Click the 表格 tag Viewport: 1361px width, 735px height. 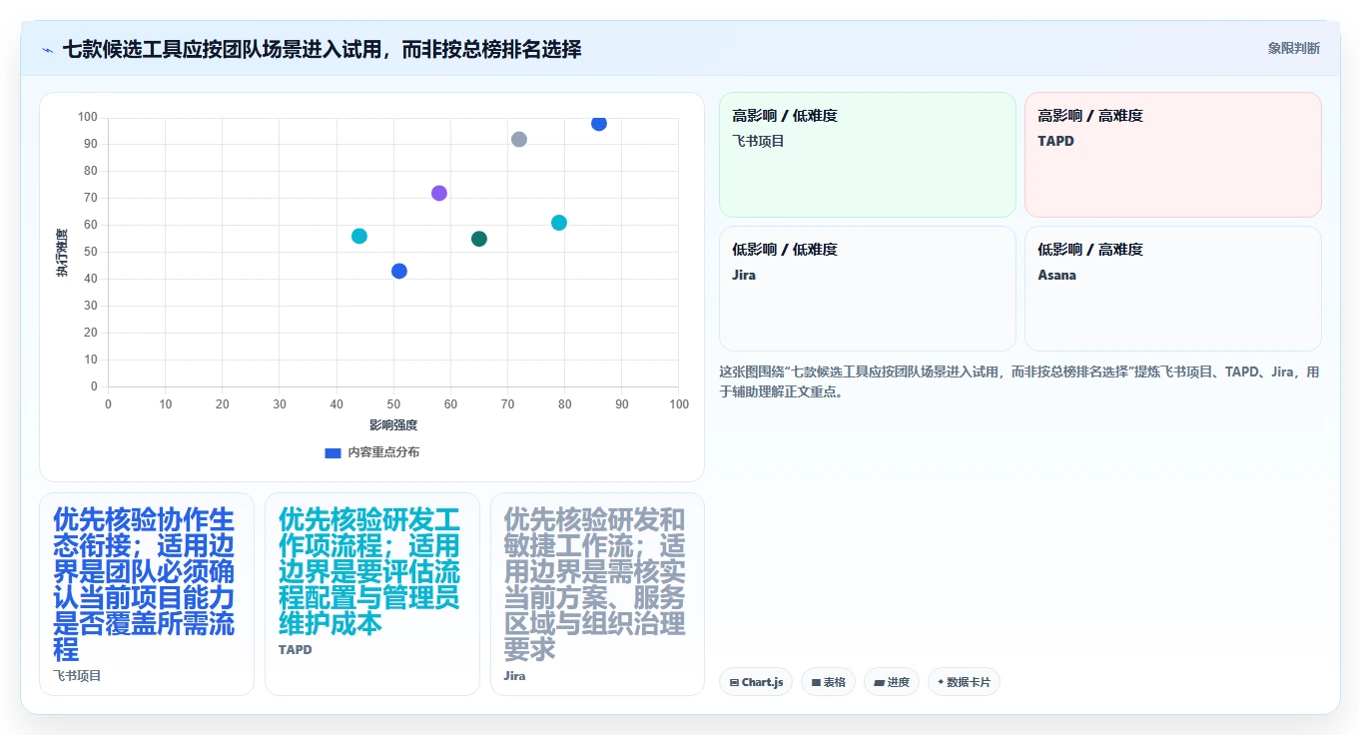828,682
